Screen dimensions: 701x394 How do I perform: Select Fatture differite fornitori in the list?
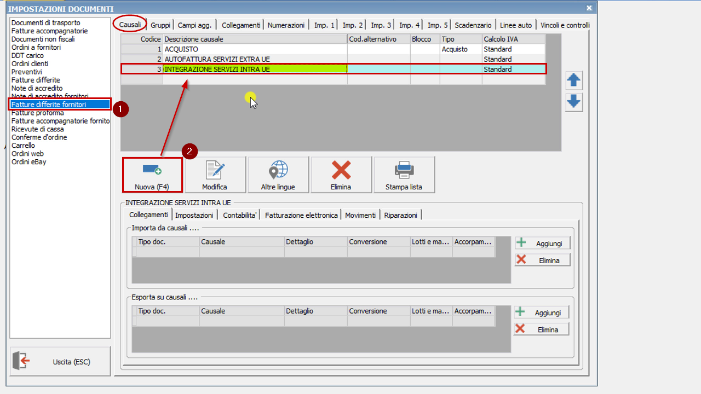point(60,105)
